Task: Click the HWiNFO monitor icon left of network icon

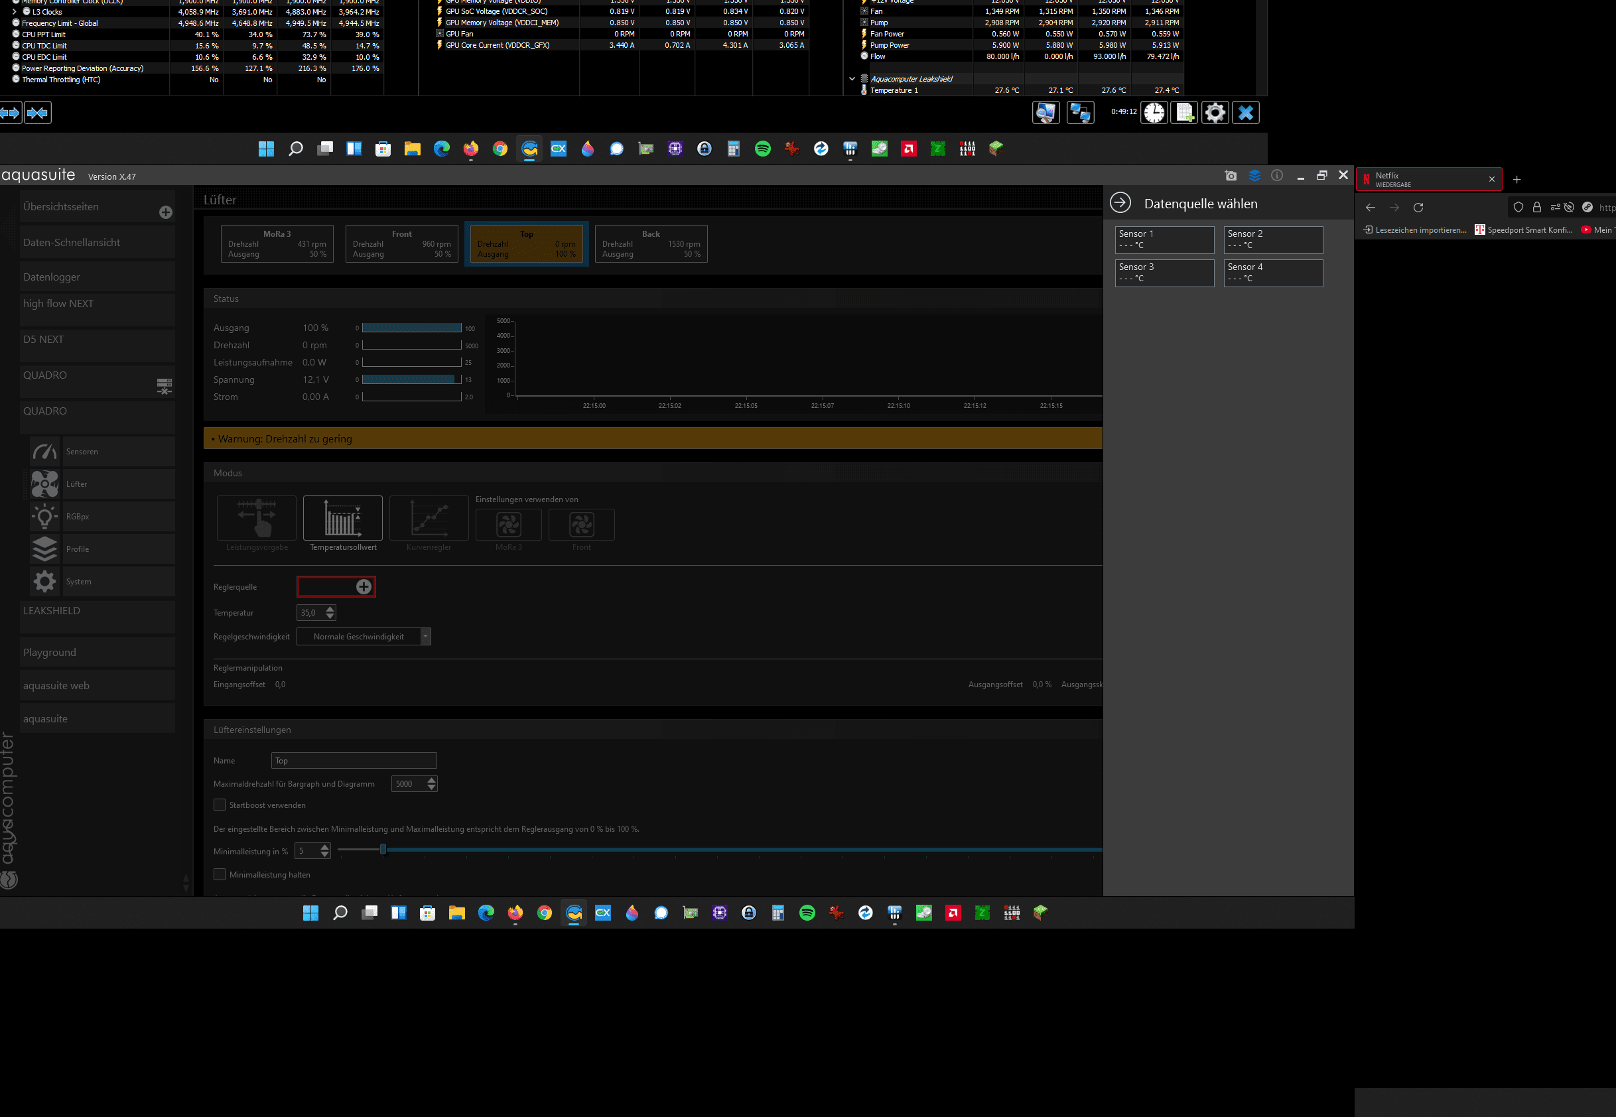Action: tap(1045, 112)
